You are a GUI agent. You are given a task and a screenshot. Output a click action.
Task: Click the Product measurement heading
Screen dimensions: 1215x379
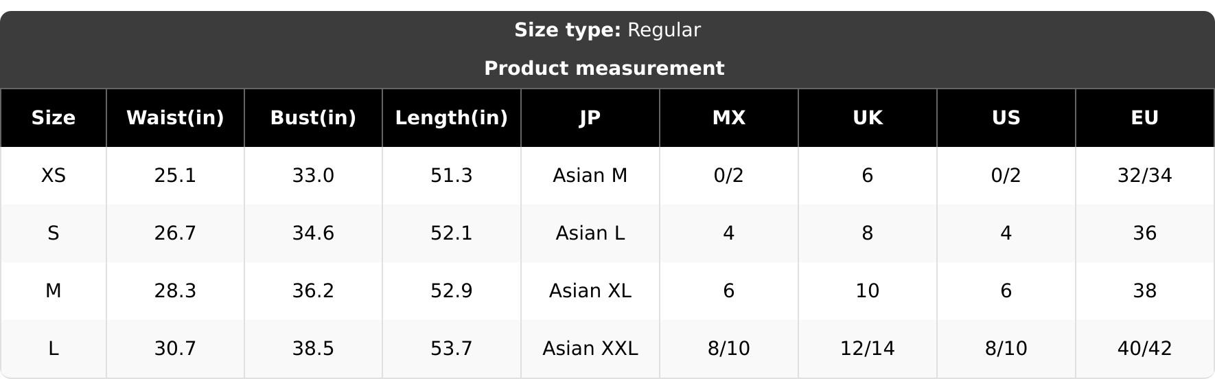604,69
